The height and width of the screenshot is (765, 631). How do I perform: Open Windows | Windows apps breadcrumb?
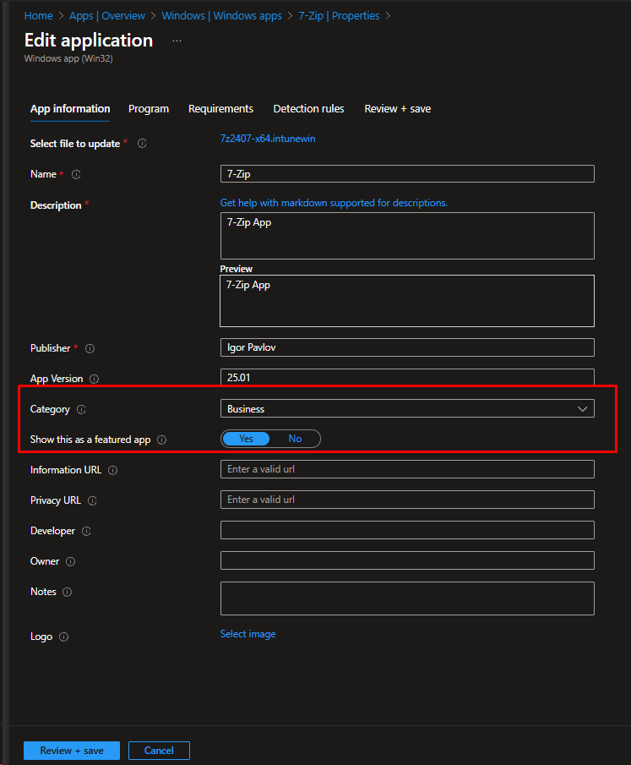click(222, 15)
